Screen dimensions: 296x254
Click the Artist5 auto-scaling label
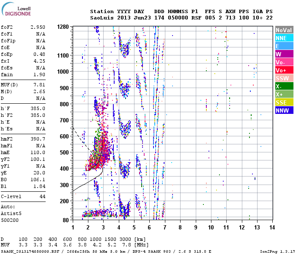click(11, 213)
